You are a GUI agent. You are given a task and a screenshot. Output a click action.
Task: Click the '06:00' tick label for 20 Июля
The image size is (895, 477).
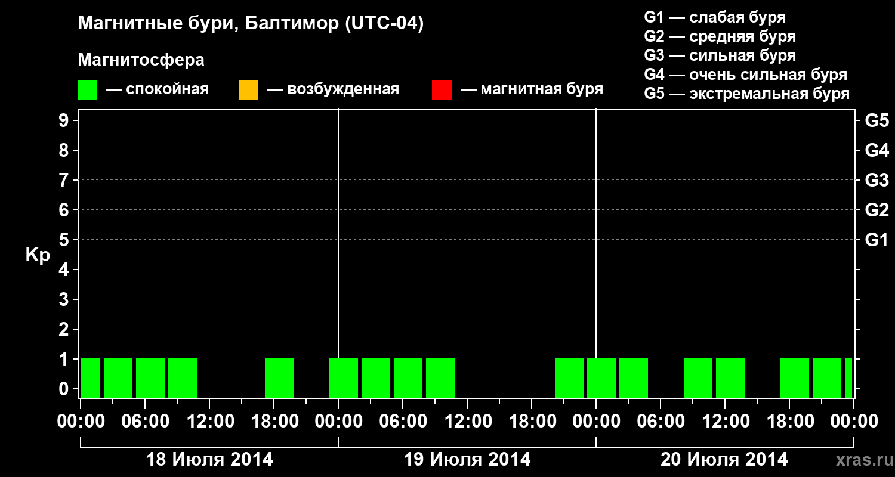(661, 422)
